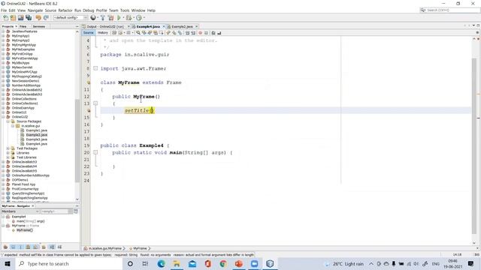Image resolution: width=481 pixels, height=270 pixels.
Task: Switch to the Example2.java editor tab
Action: click(x=182, y=27)
